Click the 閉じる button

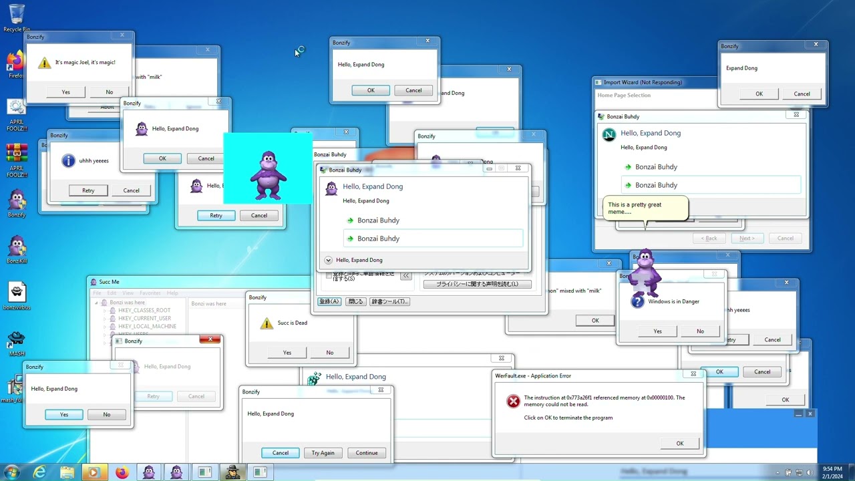pyautogui.click(x=356, y=302)
